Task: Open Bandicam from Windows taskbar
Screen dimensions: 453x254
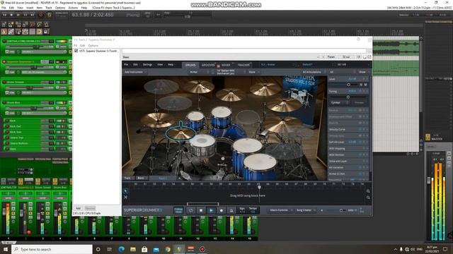Action: [x=202, y=249]
